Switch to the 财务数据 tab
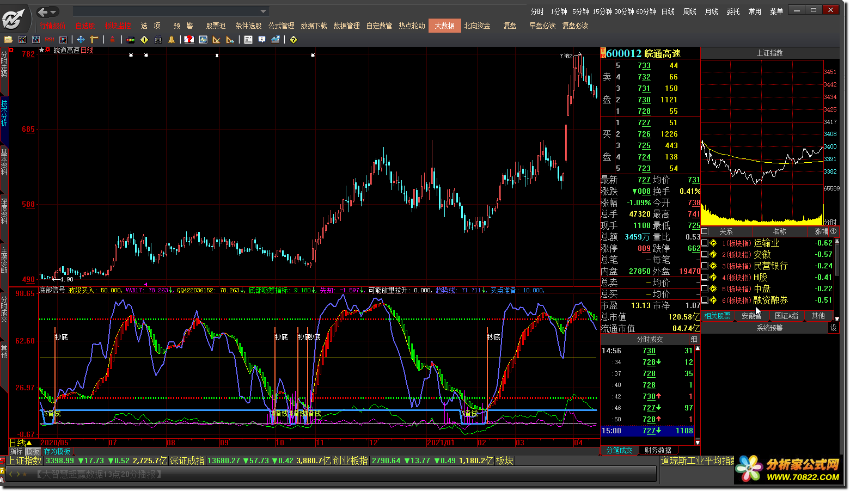The height and width of the screenshot is (491, 850). pyautogui.click(x=658, y=450)
